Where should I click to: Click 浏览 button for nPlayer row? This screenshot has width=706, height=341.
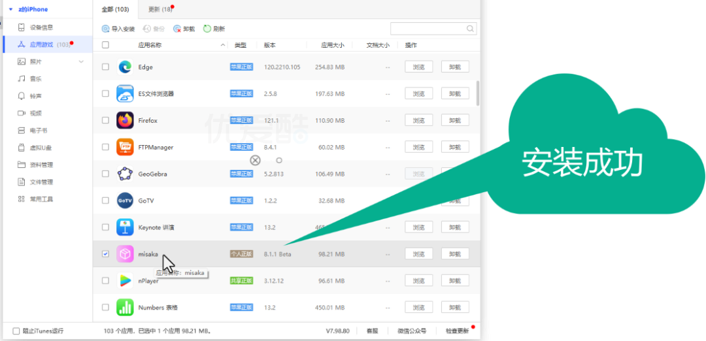(x=419, y=281)
